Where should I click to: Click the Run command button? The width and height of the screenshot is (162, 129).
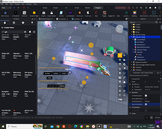(x=158, y=117)
